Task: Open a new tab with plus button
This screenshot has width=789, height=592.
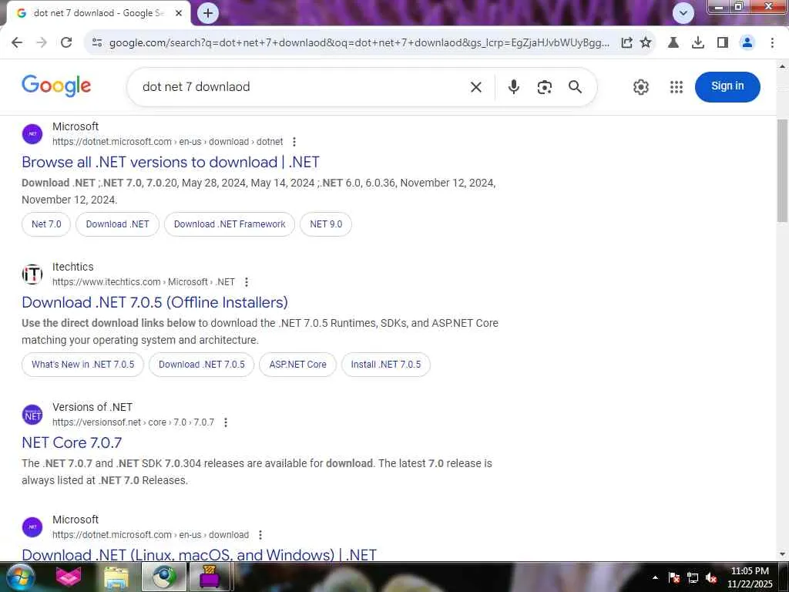Action: pos(208,13)
